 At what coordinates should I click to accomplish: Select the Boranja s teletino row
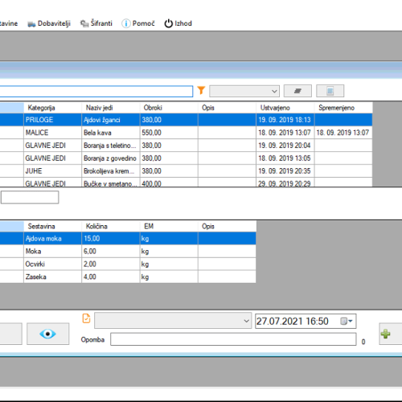click(x=186, y=146)
